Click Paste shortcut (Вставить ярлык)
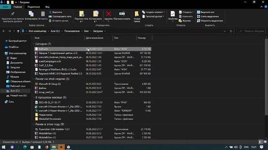 [59, 21]
